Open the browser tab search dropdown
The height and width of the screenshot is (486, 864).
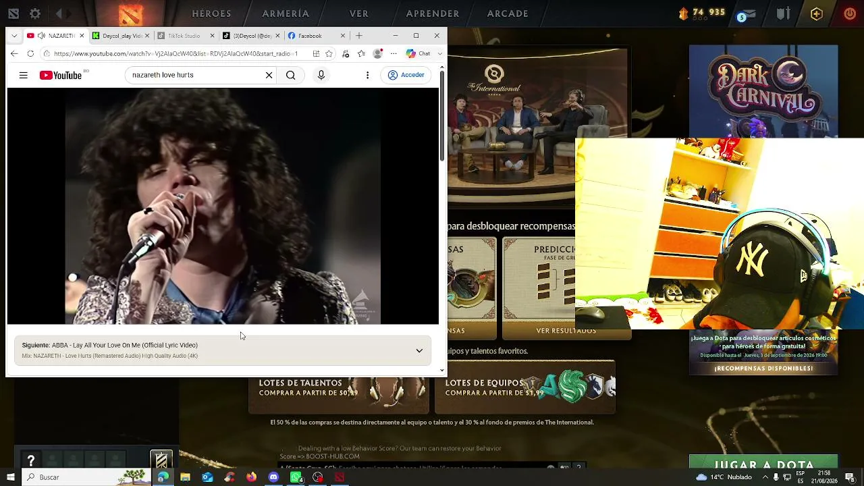click(13, 36)
